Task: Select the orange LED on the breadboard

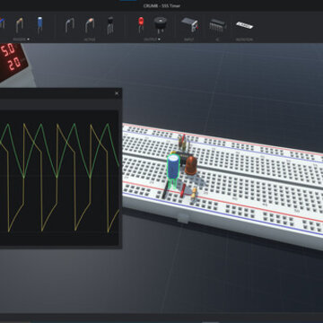Action: tap(191, 165)
